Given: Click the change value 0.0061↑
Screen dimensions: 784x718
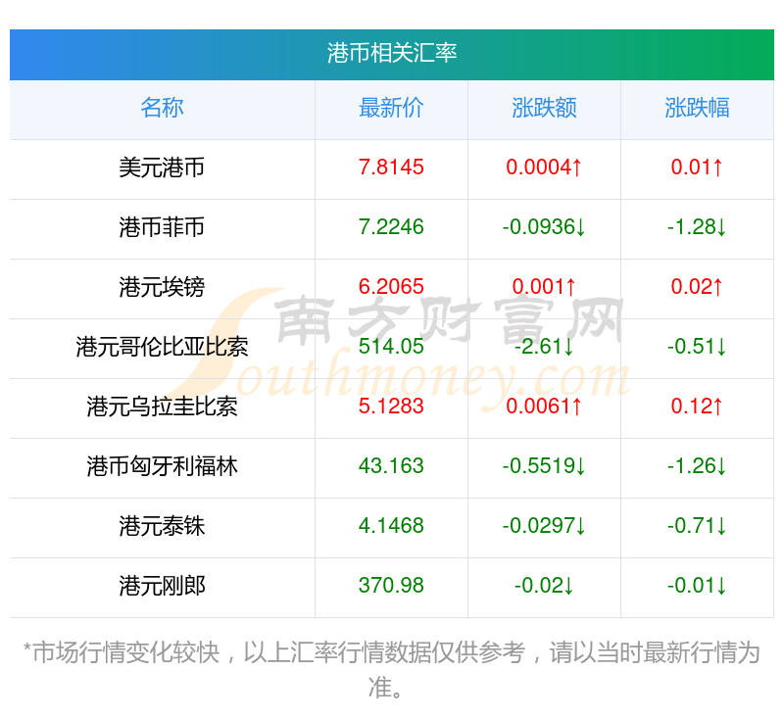Looking at the screenshot, I should [544, 407].
